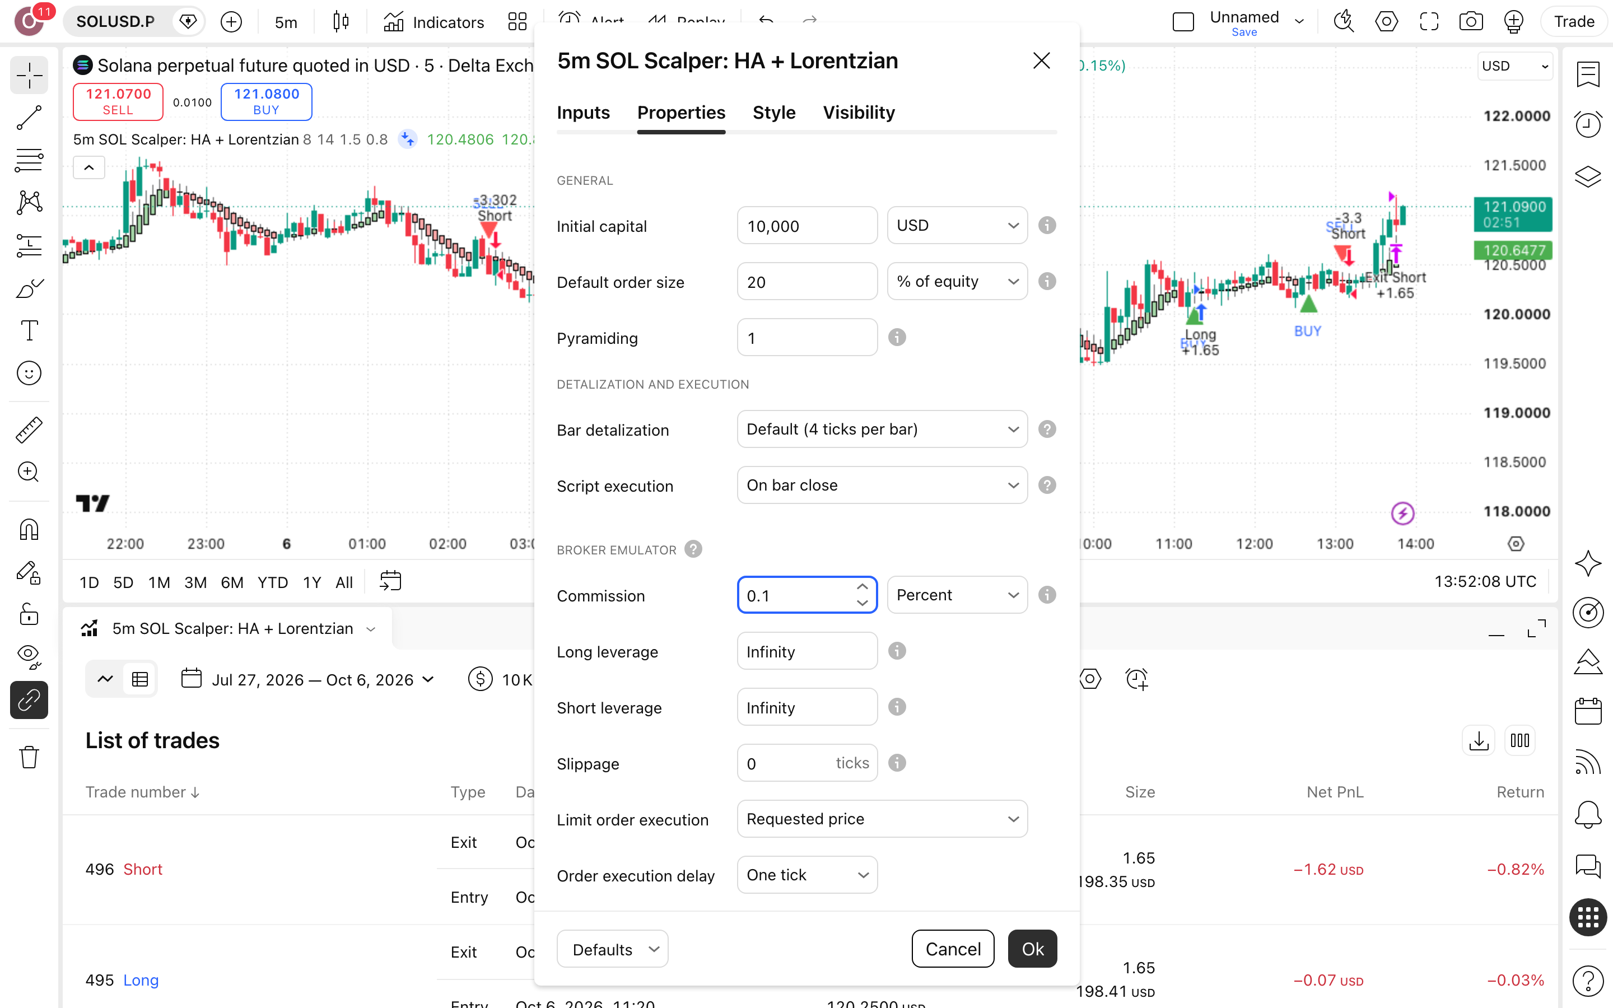The image size is (1613, 1008).
Task: Toggle hide all drawings eye icon
Action: tap(29, 657)
